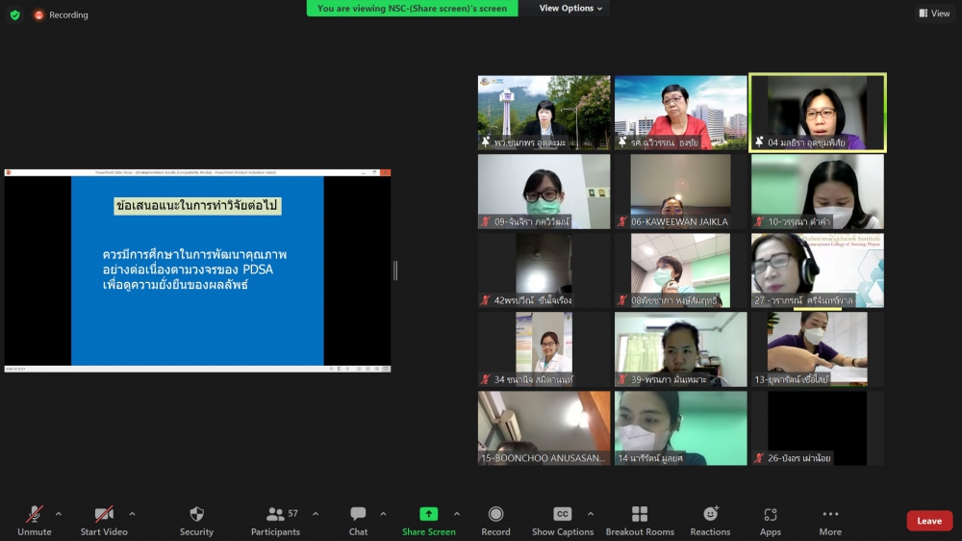The image size is (962, 541).
Task: Select the 06-KAWEEWAN JAIKLA video tile
Action: click(x=680, y=192)
